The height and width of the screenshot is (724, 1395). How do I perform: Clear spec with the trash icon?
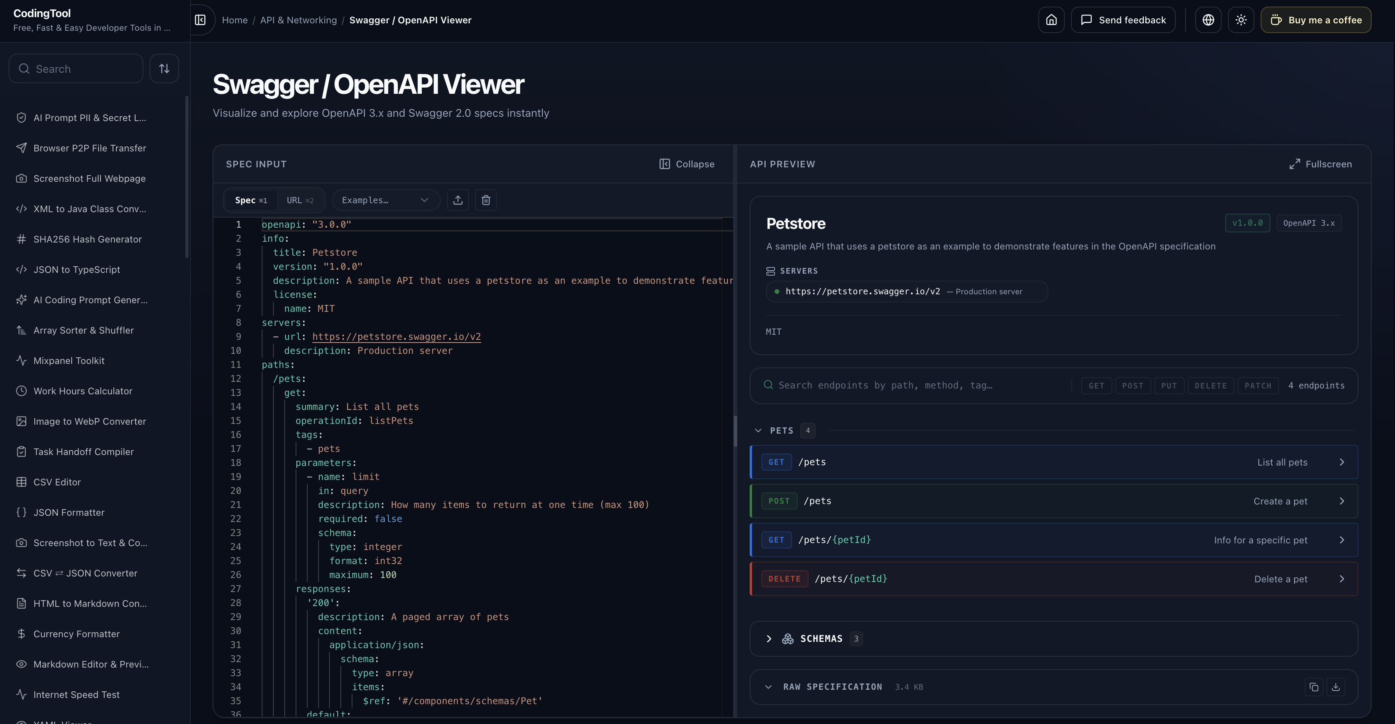pos(486,200)
